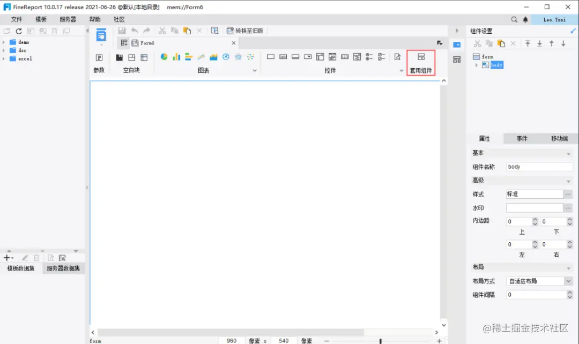Expand the body node in component tree
579x344 pixels.
tap(477, 65)
